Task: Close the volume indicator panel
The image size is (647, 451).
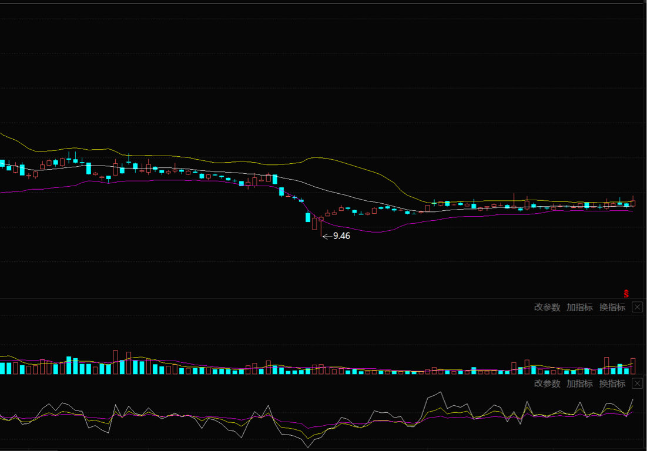Action: tap(637, 307)
